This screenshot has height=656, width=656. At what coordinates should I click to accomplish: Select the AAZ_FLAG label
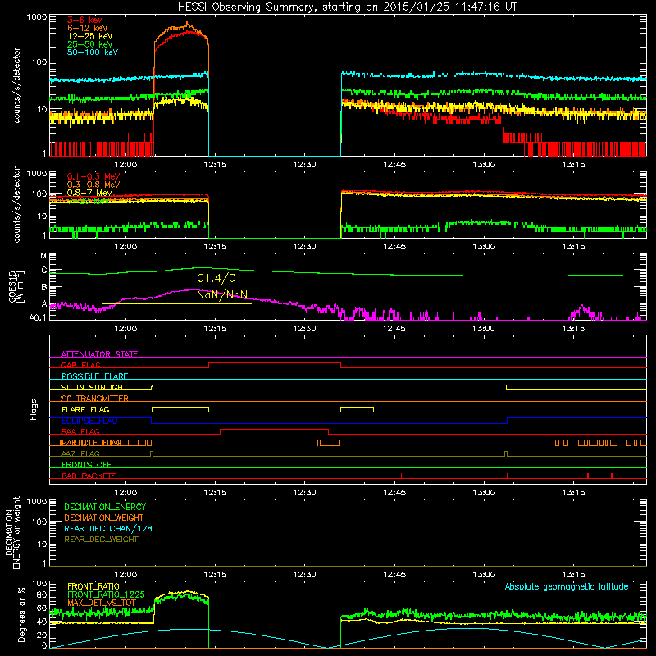point(80,453)
